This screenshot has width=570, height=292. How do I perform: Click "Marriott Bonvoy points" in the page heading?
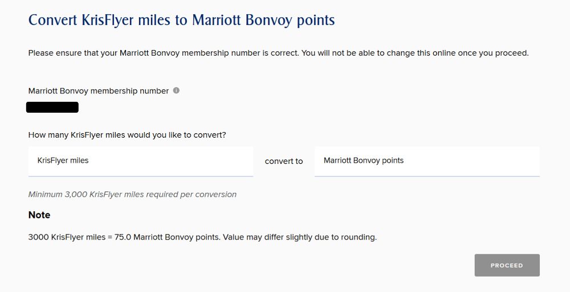(x=263, y=20)
